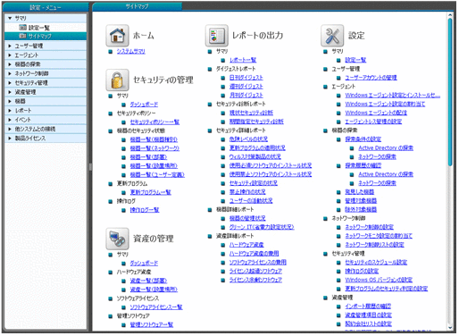Screen dimensions: 459x336
Task: Expand the ユーザー管理 sidebar group
Action: point(10,46)
